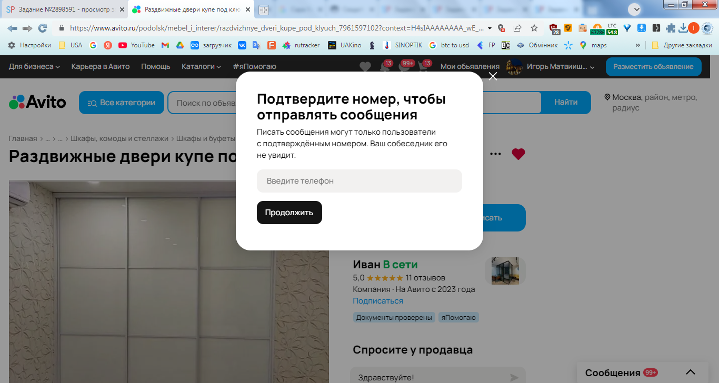This screenshot has width=719, height=383.
Task: Expand the 'Каталоги' menu
Action: pyautogui.click(x=201, y=67)
